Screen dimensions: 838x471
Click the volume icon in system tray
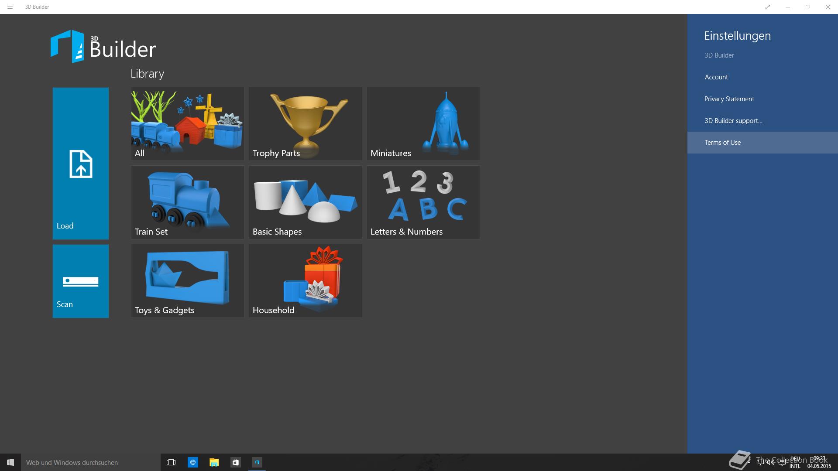click(x=771, y=462)
